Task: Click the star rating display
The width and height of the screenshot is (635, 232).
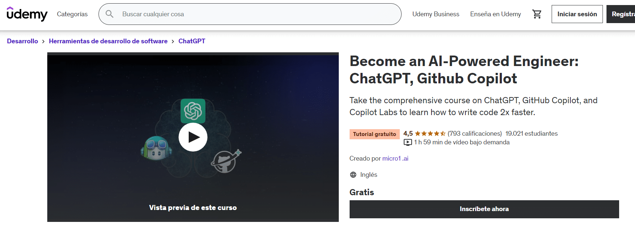Action: [430, 133]
